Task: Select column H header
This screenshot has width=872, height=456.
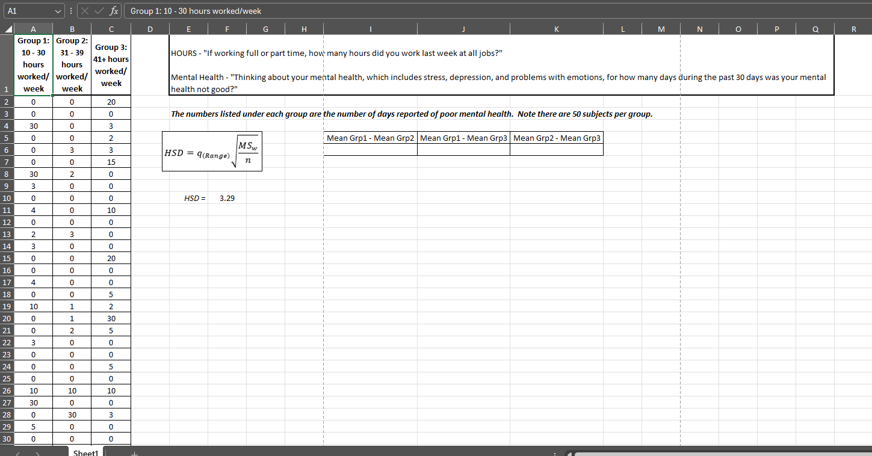Action: tap(304, 28)
